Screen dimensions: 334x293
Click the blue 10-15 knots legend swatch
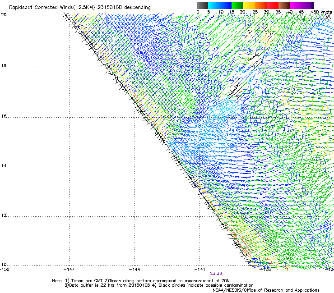point(226,5)
